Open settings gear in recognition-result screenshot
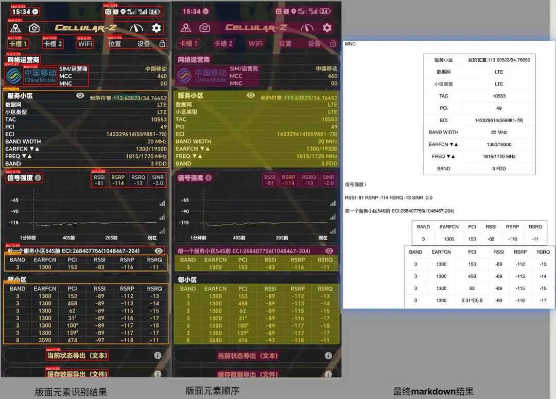The image size is (556, 399). [157, 28]
